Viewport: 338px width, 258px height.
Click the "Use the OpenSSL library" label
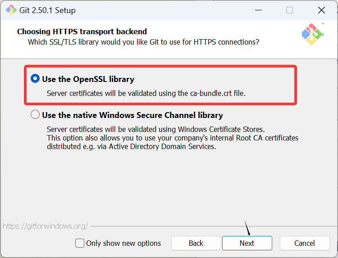point(88,79)
